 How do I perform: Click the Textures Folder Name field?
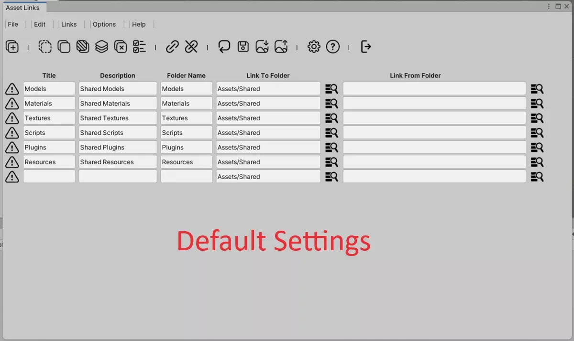click(187, 118)
